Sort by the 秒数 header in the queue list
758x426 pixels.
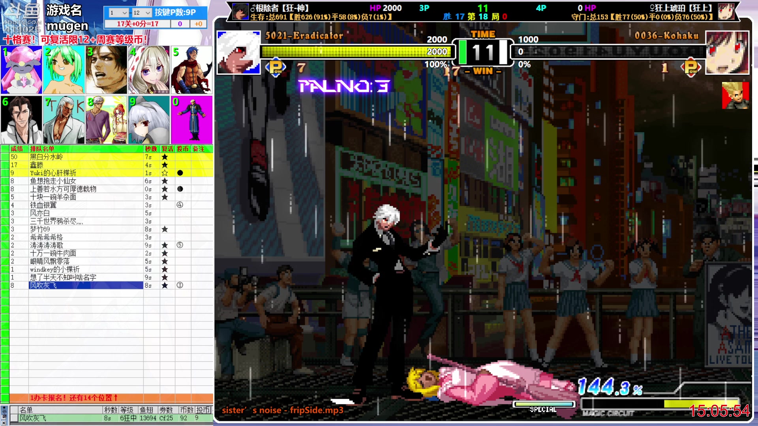tap(151, 149)
